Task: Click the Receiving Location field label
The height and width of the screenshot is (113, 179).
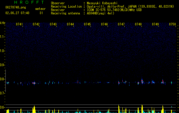Action: coord(66,6)
